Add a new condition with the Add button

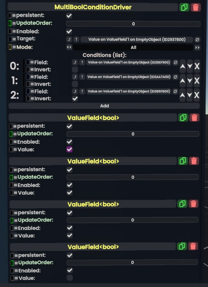tap(104, 106)
